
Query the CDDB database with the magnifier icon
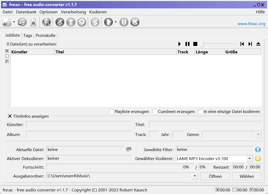pyautogui.click(x=46, y=22)
